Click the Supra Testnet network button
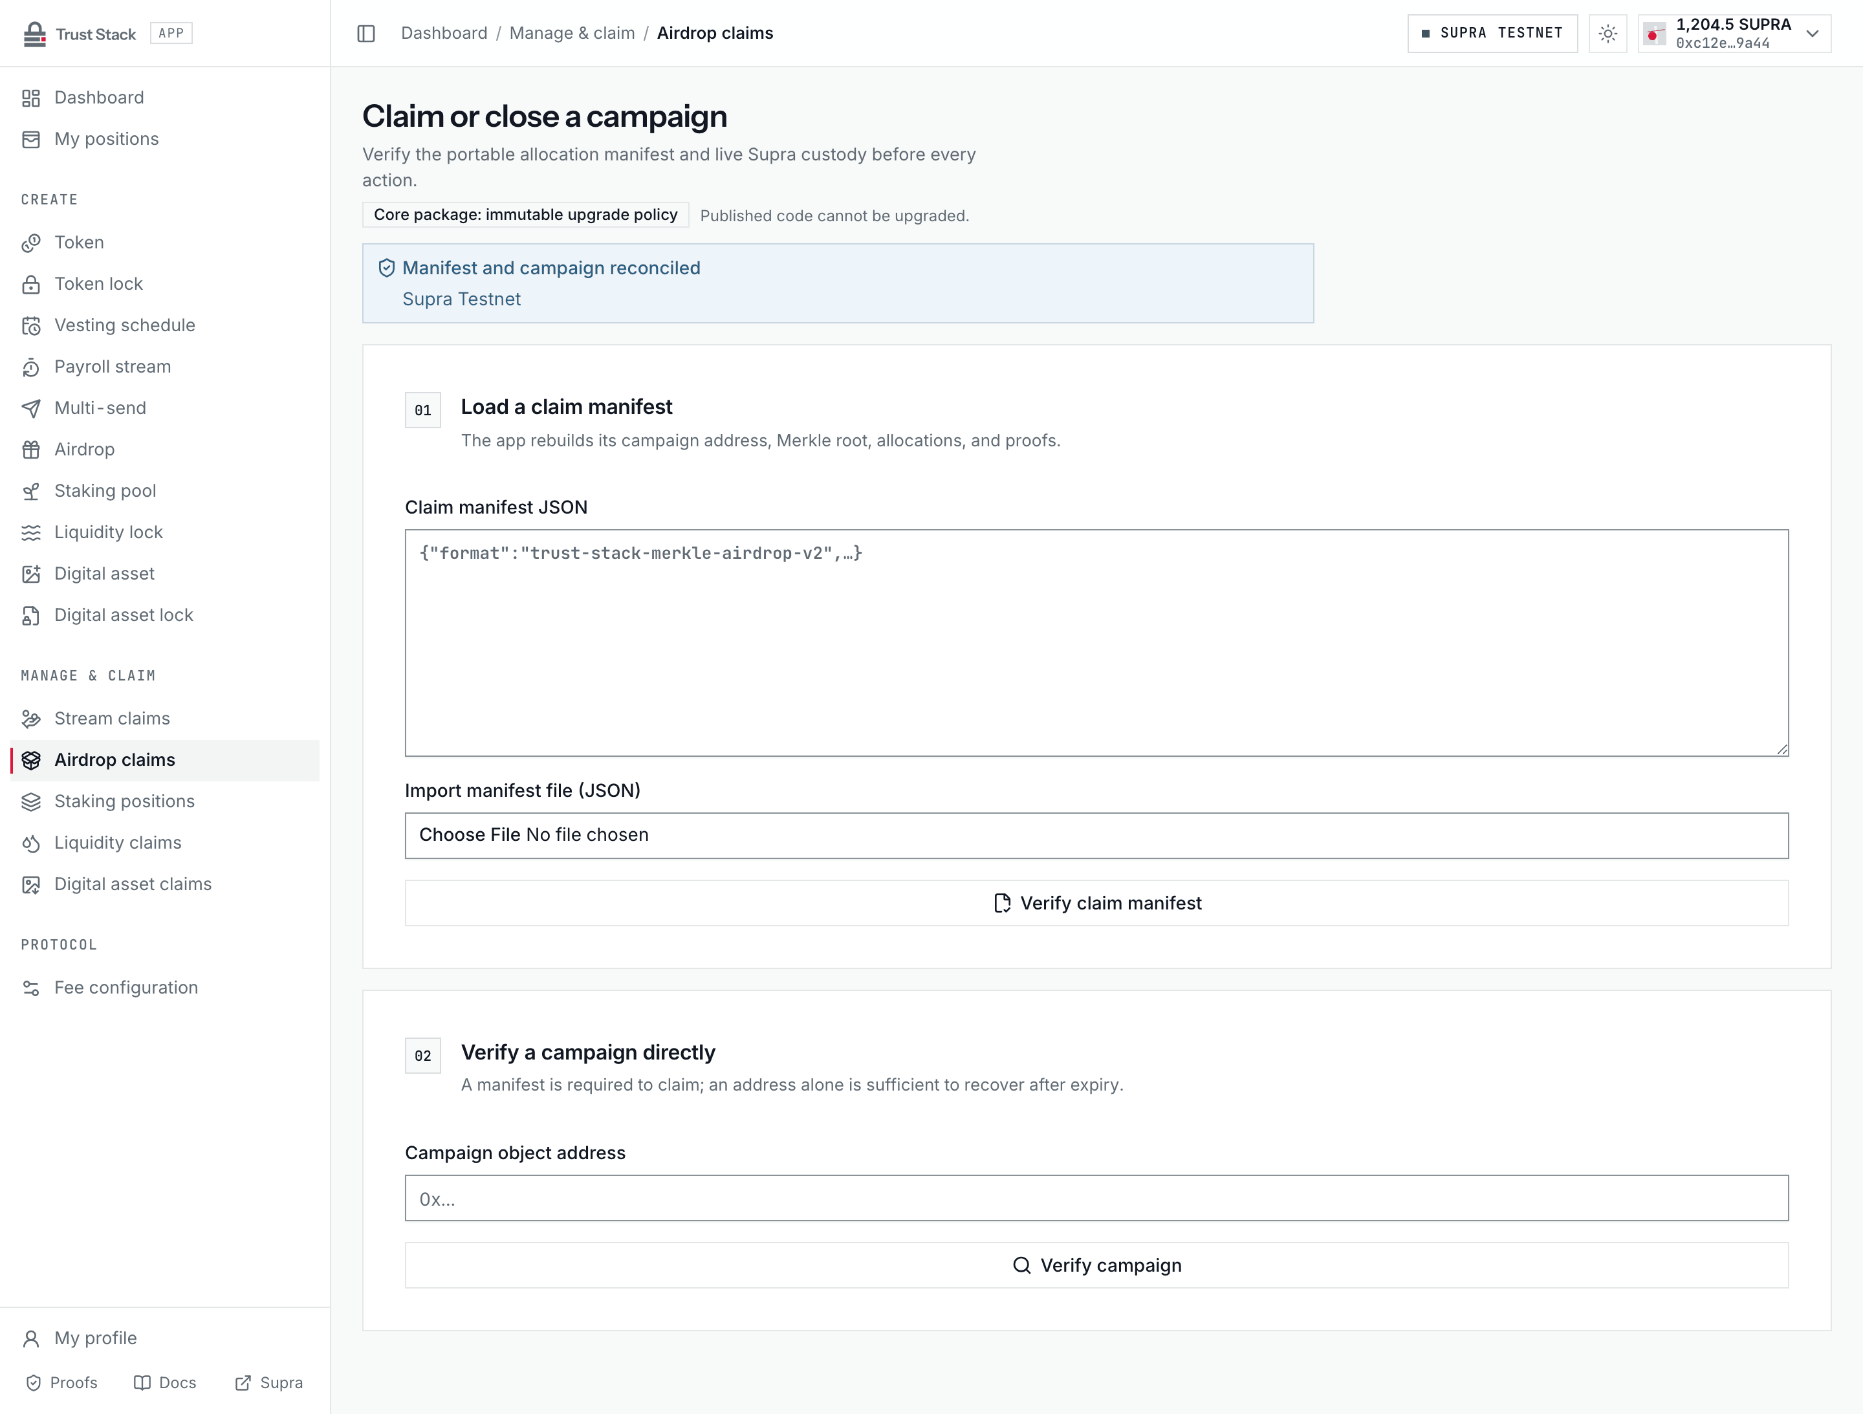The image size is (1863, 1414). pyautogui.click(x=1492, y=34)
